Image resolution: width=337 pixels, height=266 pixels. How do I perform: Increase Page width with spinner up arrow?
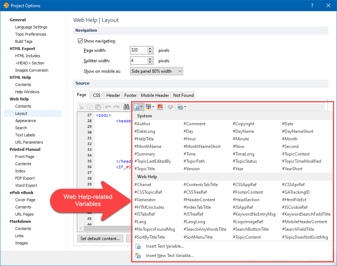[150, 49]
